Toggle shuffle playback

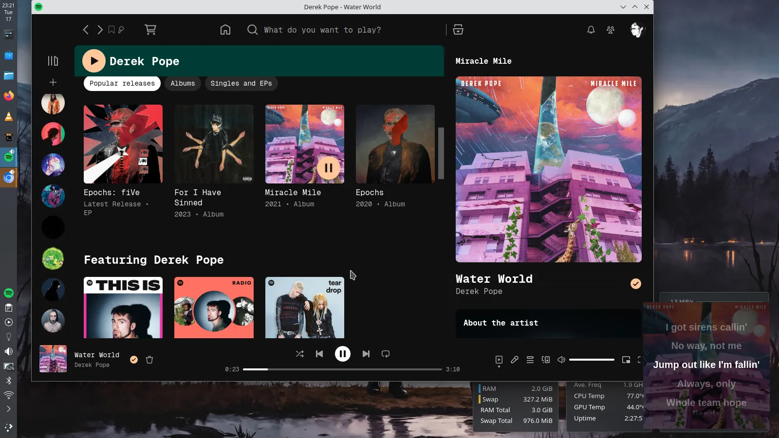[x=299, y=354]
